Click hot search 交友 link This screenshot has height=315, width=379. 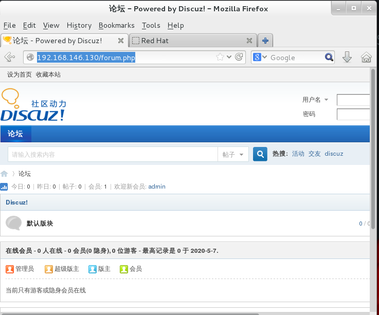coord(314,154)
